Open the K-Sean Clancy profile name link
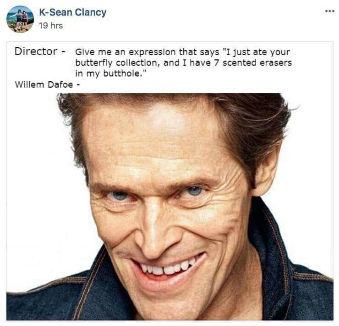339x326 pixels. coord(72,12)
